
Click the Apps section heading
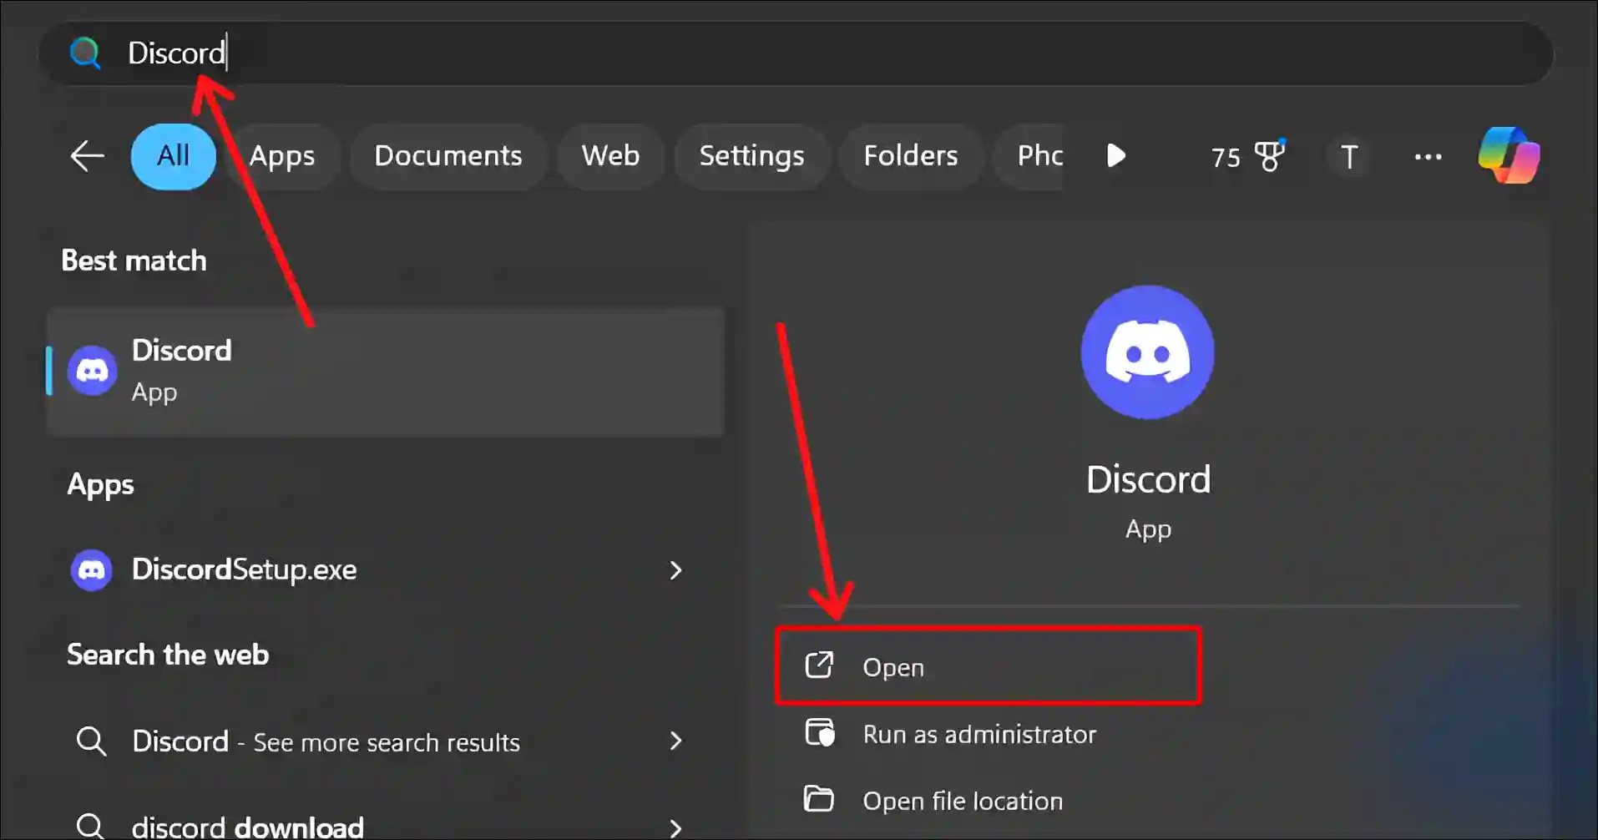(x=100, y=485)
